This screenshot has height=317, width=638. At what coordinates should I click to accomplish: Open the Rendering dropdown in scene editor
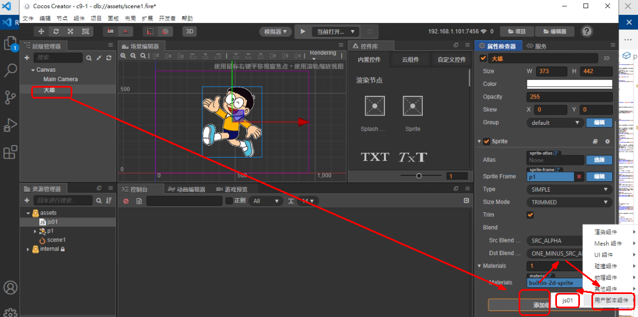[x=323, y=55]
